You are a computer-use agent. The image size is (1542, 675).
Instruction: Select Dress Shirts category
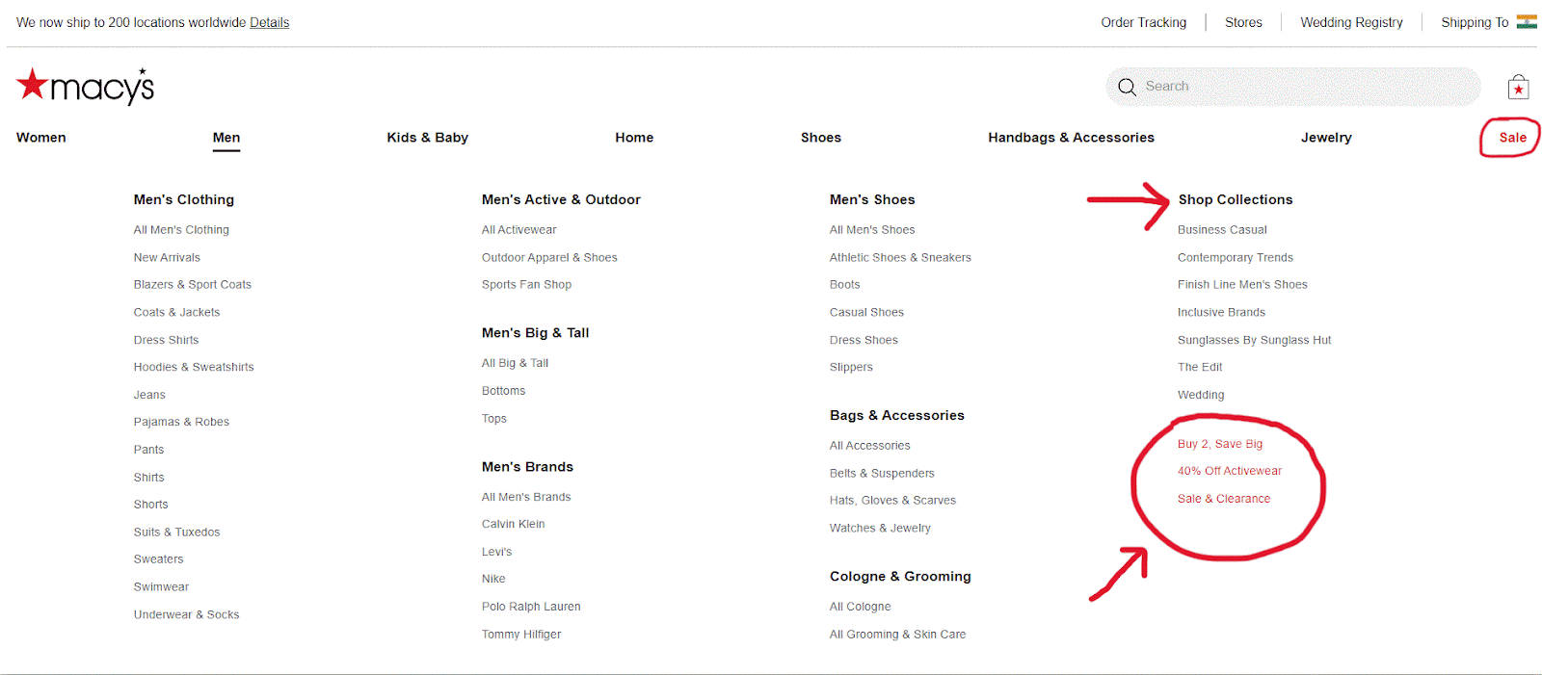(x=166, y=340)
